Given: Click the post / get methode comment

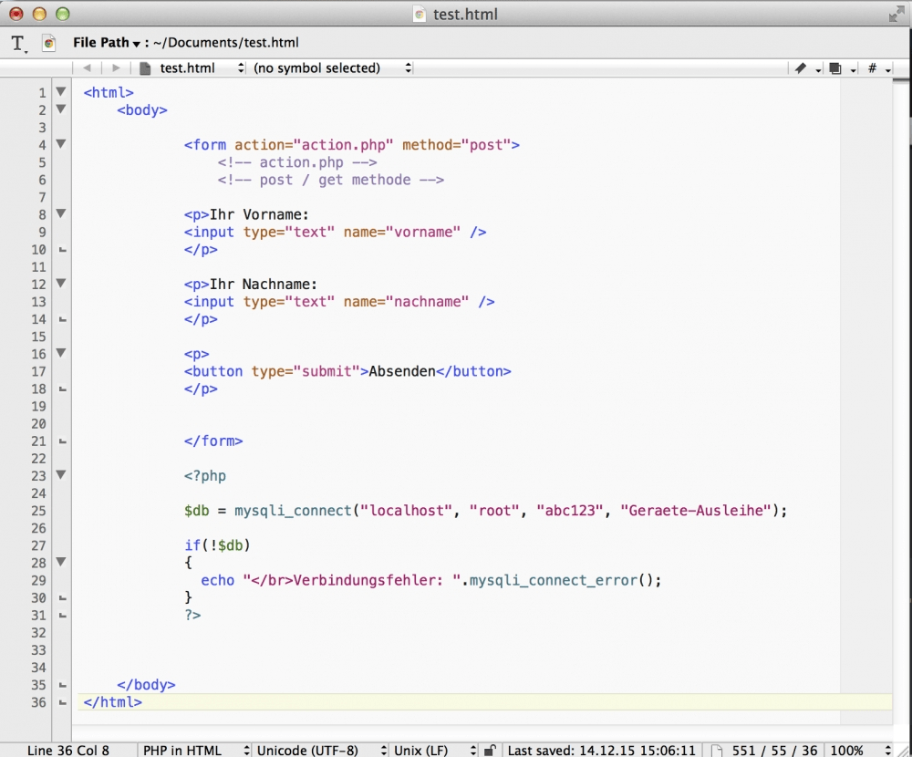Looking at the screenshot, I should point(331,180).
